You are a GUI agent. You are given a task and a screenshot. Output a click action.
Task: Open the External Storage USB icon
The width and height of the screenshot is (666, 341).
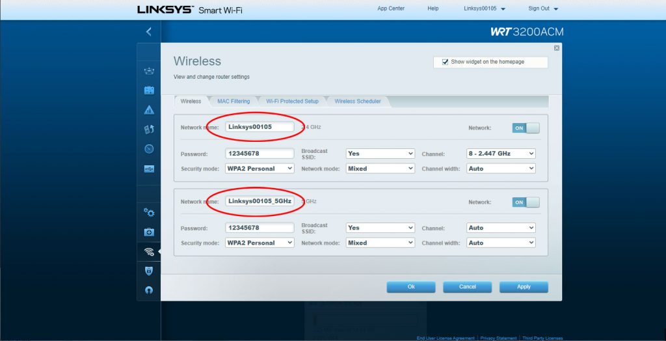tap(149, 169)
